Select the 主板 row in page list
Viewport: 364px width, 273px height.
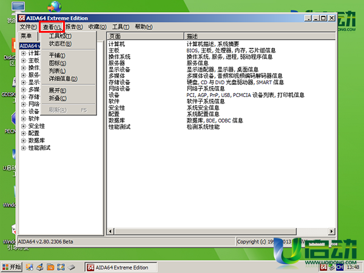pyautogui.click(x=114, y=50)
